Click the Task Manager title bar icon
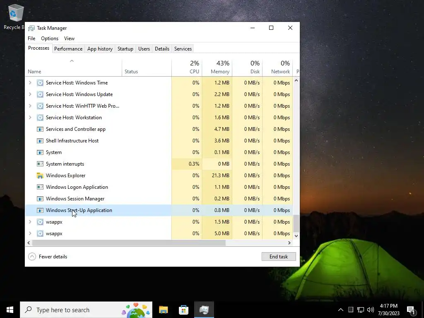 (31, 28)
